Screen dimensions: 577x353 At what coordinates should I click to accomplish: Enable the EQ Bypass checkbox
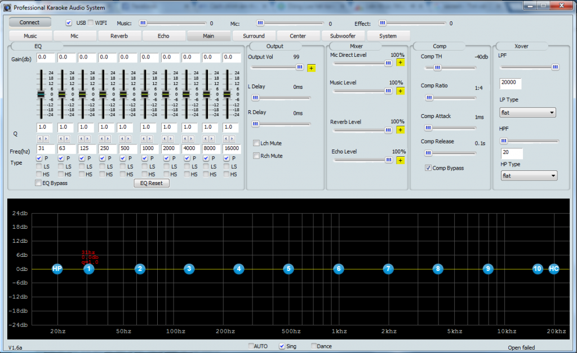pos(38,183)
